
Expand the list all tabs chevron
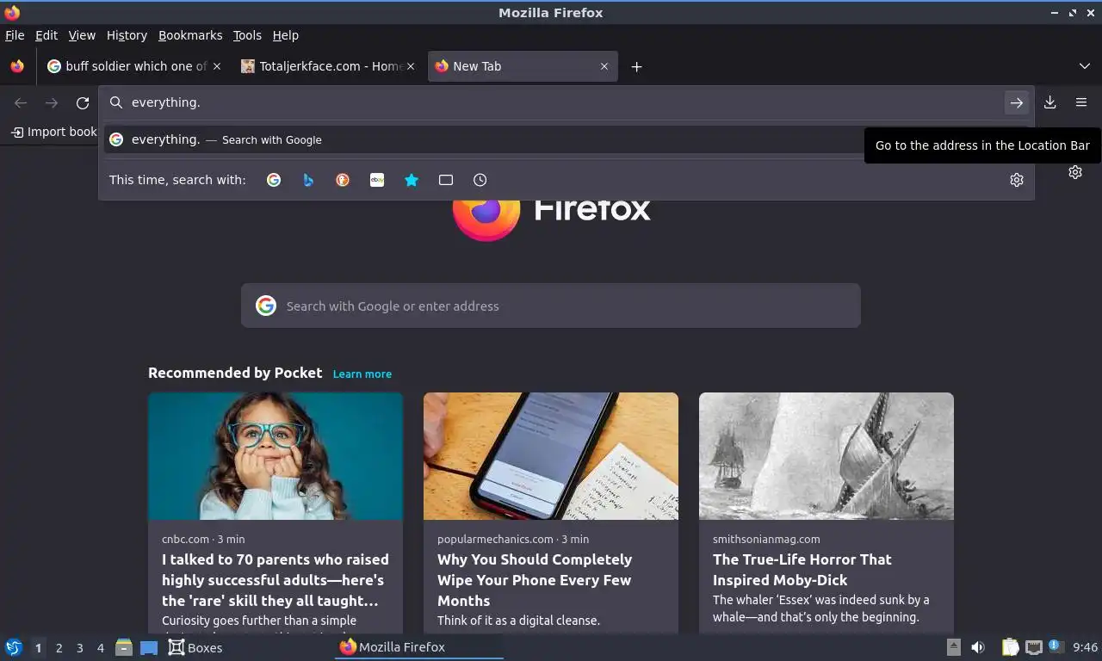point(1085,66)
